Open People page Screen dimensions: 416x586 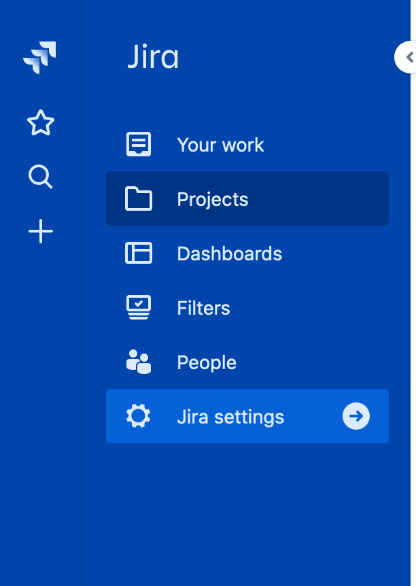coord(247,362)
